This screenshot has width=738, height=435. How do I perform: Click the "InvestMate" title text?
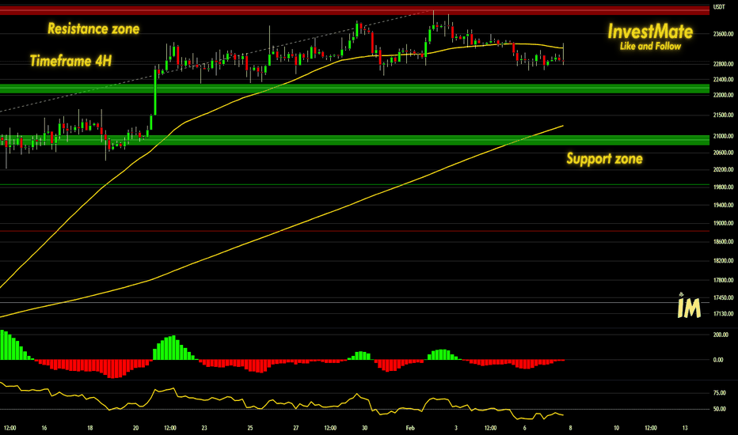(650, 32)
